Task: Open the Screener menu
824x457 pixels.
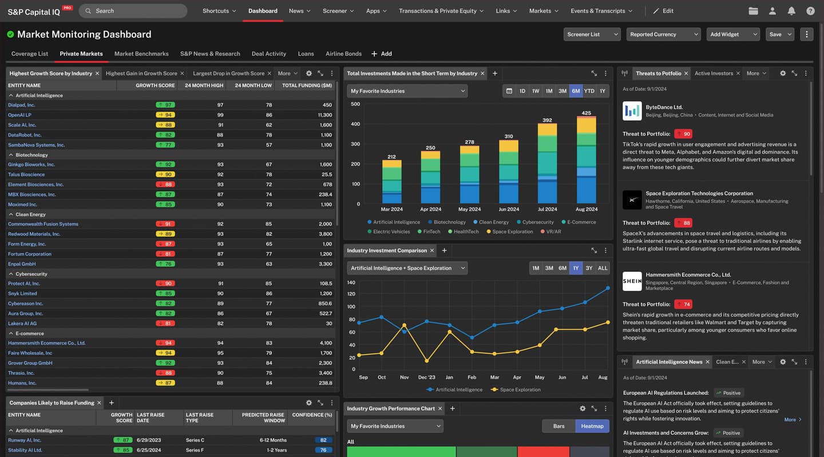Action: pyautogui.click(x=338, y=11)
